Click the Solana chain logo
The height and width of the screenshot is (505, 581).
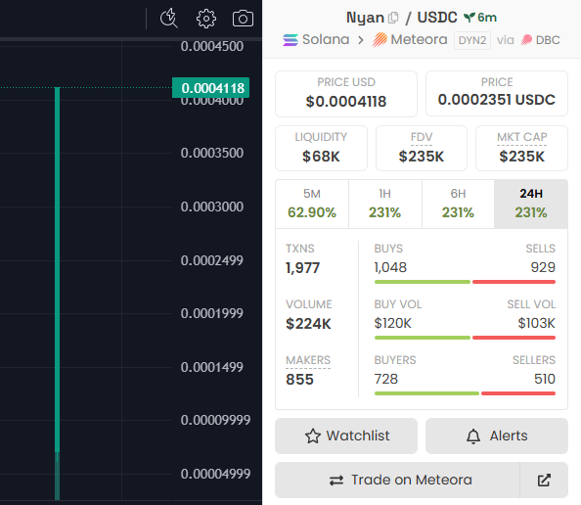click(x=290, y=40)
